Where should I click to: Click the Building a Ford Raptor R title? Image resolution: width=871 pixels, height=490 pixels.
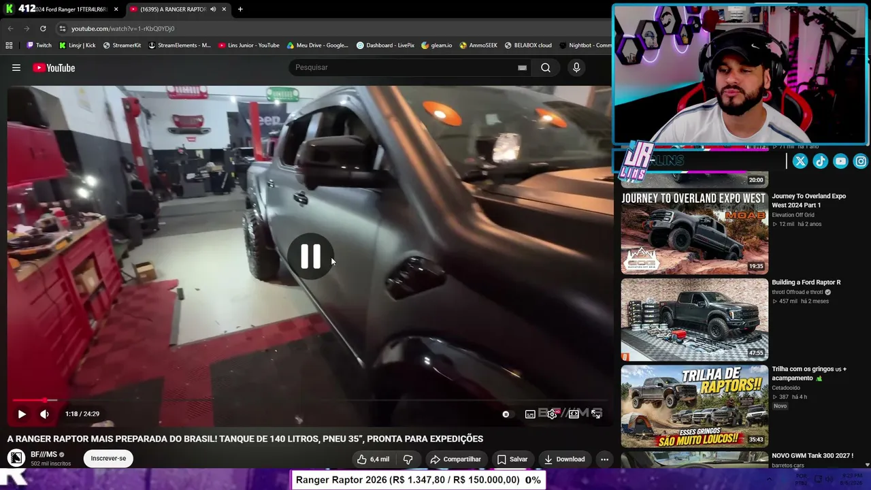coord(806,282)
